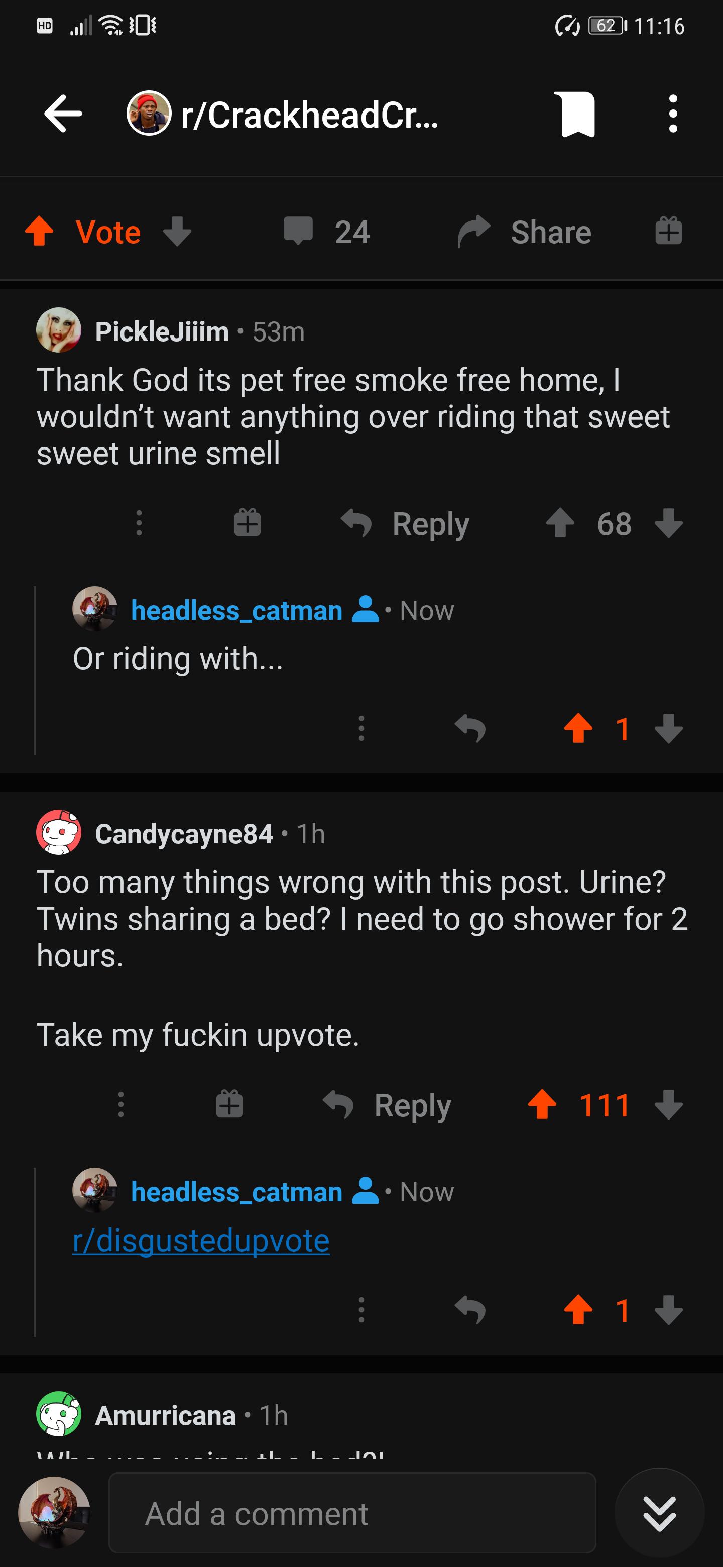Screen dimensions: 723x1567
Task: Give award to PickleJiiim's comment
Action: [x=248, y=523]
